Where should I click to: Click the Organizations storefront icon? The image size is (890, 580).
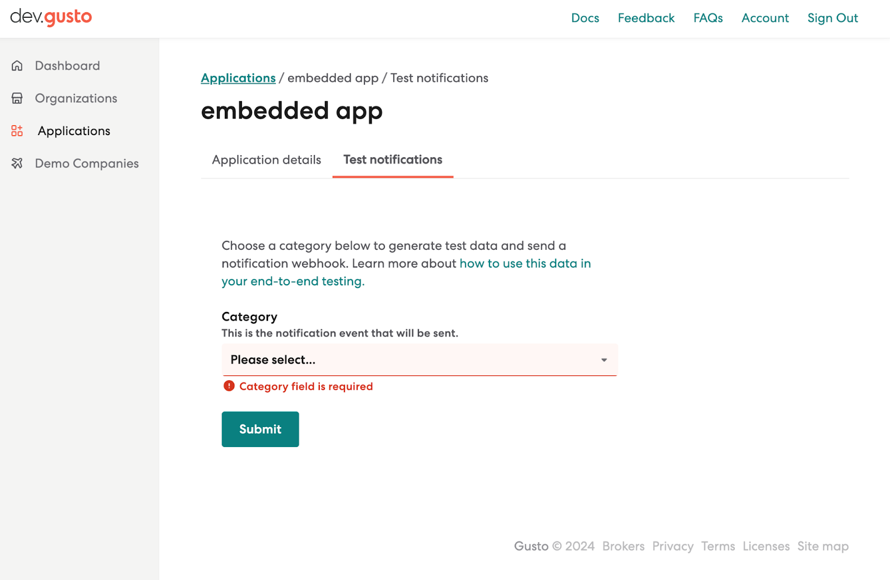pos(17,98)
